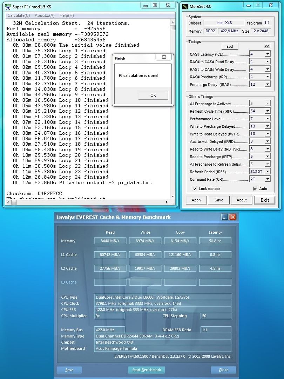Screen dimensions: 284x379
Task: Open the Refresh Cycle Time (tRFC) dropdown
Action: 267,111
